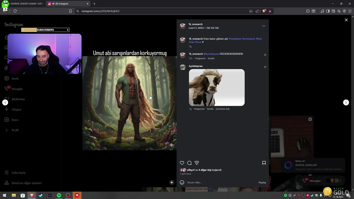
Task: Open the Brave VPN shield icon
Action: tap(344, 11)
